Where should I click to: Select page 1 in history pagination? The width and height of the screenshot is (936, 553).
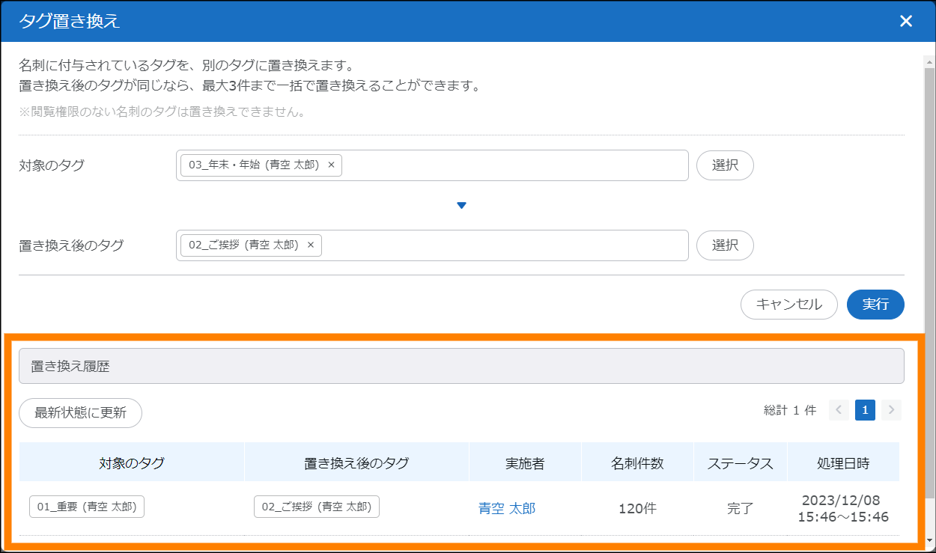(865, 410)
